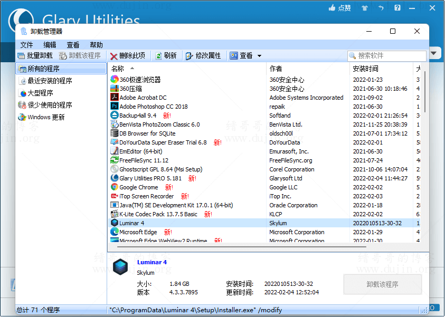The width and height of the screenshot is (445, 317).
Task: Open the 编辑 menu
Action: (x=50, y=44)
